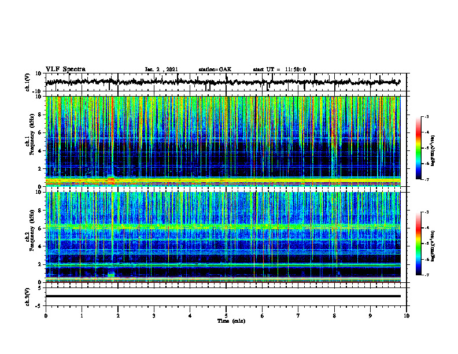Click the -7 label on ch.2 colorbar
This screenshot has width=458, height=354.
[x=426, y=275]
